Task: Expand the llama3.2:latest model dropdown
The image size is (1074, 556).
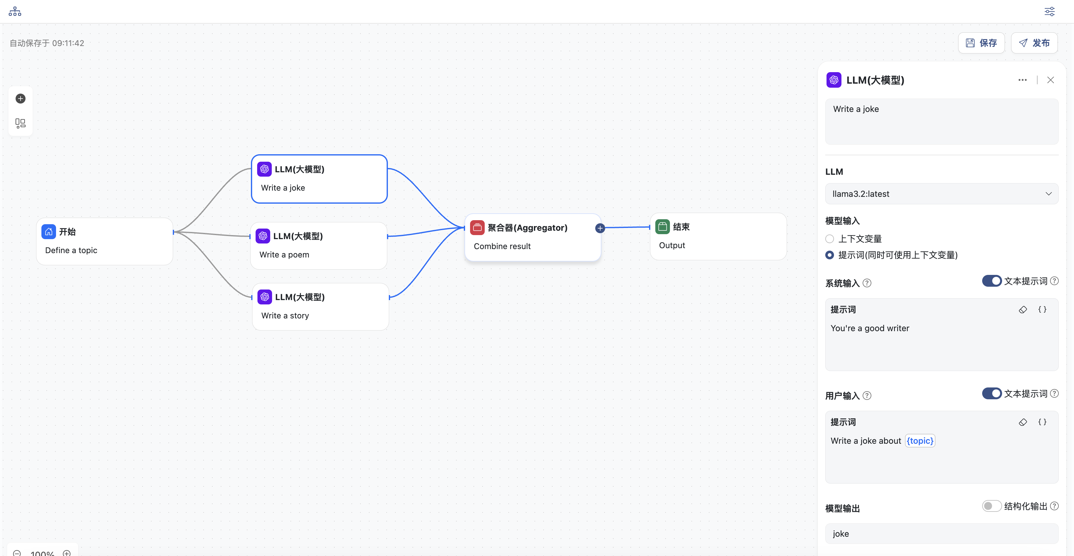Action: [941, 194]
